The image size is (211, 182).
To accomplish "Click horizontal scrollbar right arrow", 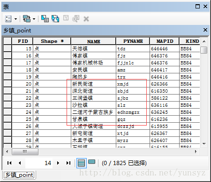I will tap(196, 151).
